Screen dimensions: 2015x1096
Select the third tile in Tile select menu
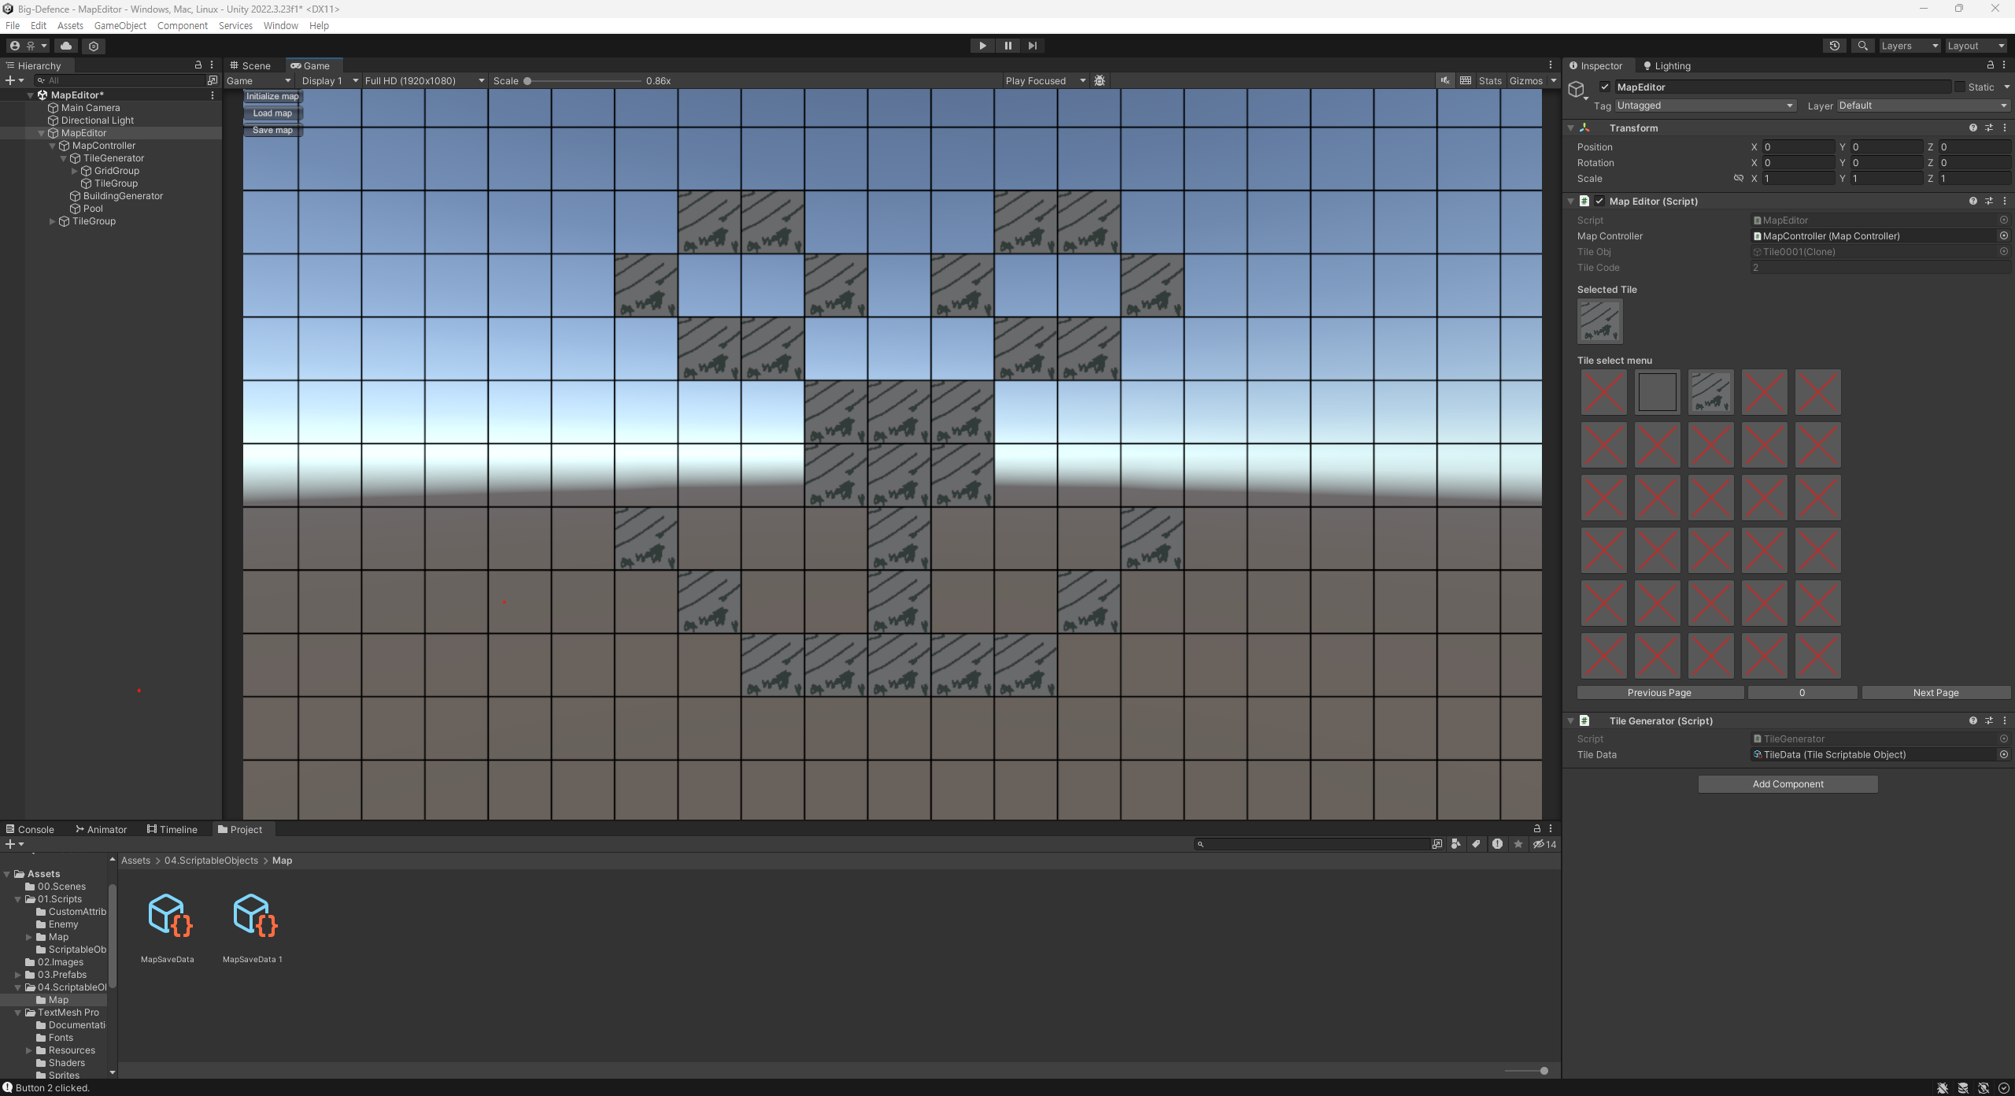pyautogui.click(x=1710, y=392)
